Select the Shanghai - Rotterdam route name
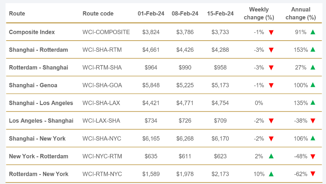 click(38, 50)
